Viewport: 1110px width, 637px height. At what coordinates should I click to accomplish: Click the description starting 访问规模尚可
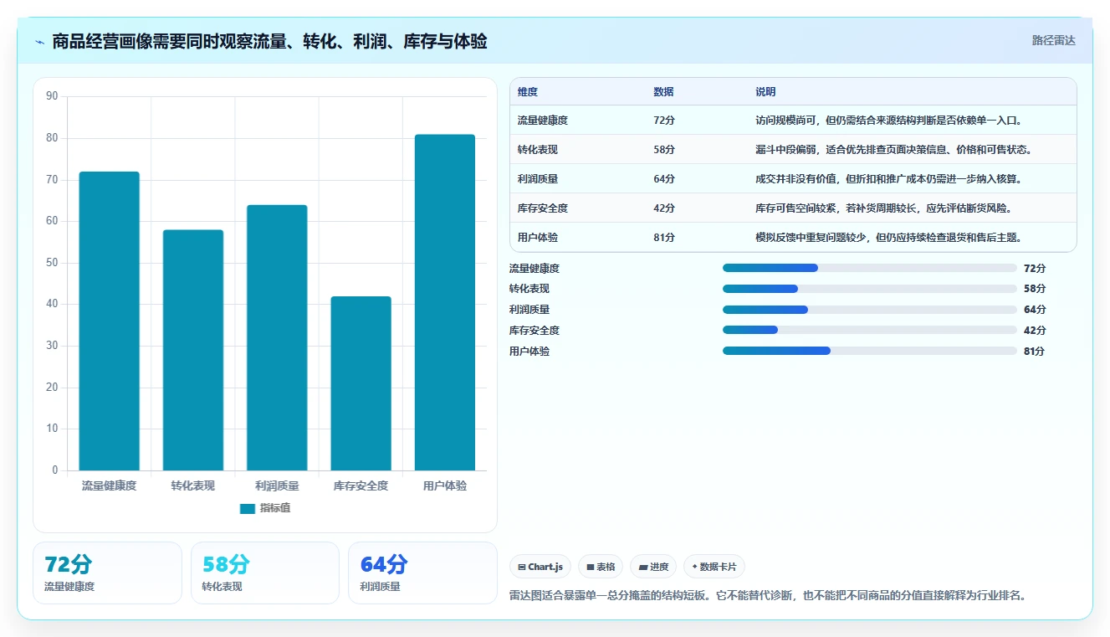tap(888, 121)
